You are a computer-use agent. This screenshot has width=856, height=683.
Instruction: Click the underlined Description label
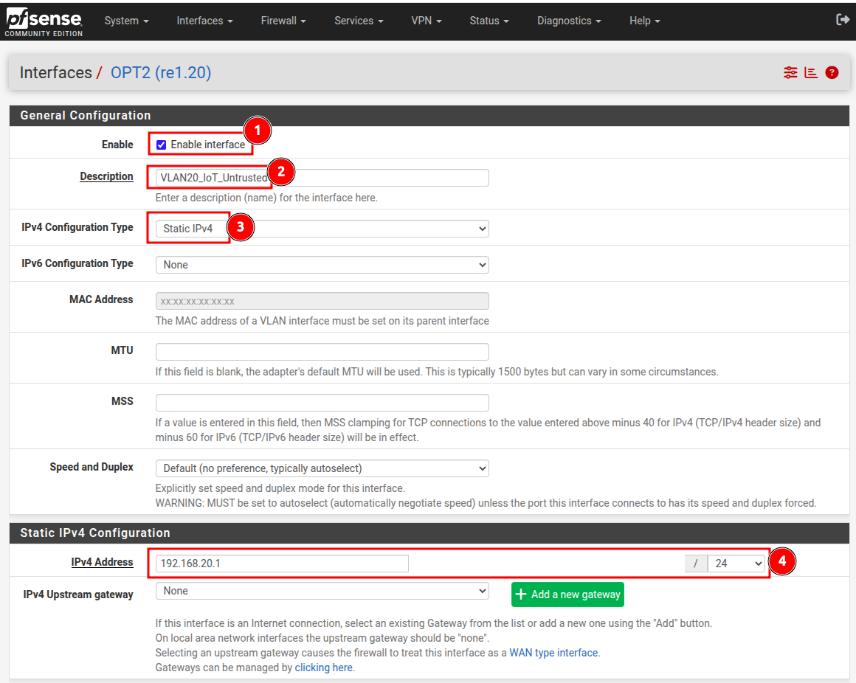click(106, 176)
